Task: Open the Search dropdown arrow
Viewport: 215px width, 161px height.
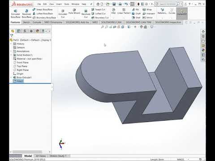Action: tap(182, 4)
